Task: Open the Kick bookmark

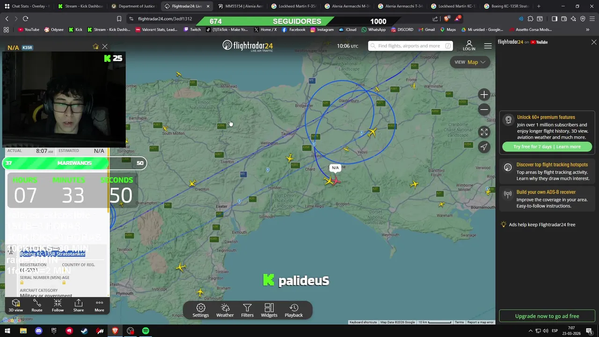Action: pyautogui.click(x=75, y=29)
